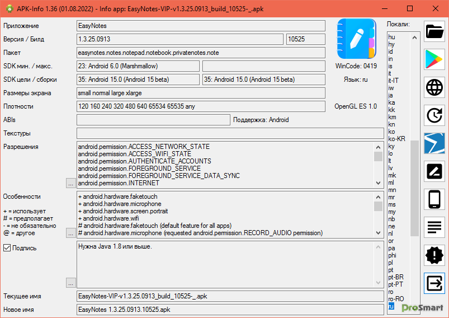Open the text lines info icon
Viewport: 449px width, 318px height.
[x=434, y=227]
